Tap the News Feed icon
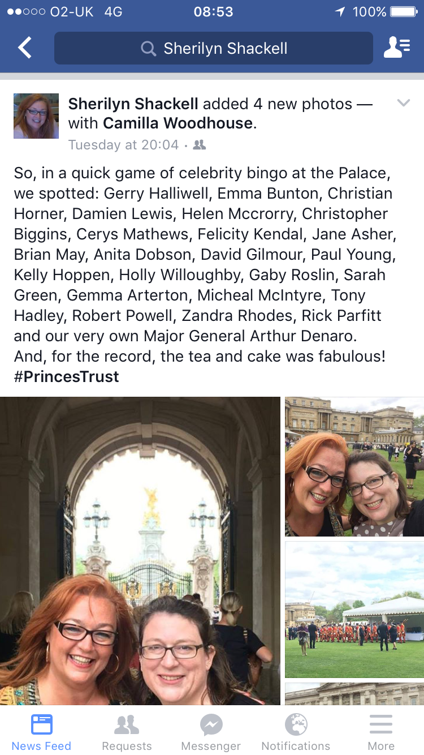The width and height of the screenshot is (424, 755). (42, 724)
